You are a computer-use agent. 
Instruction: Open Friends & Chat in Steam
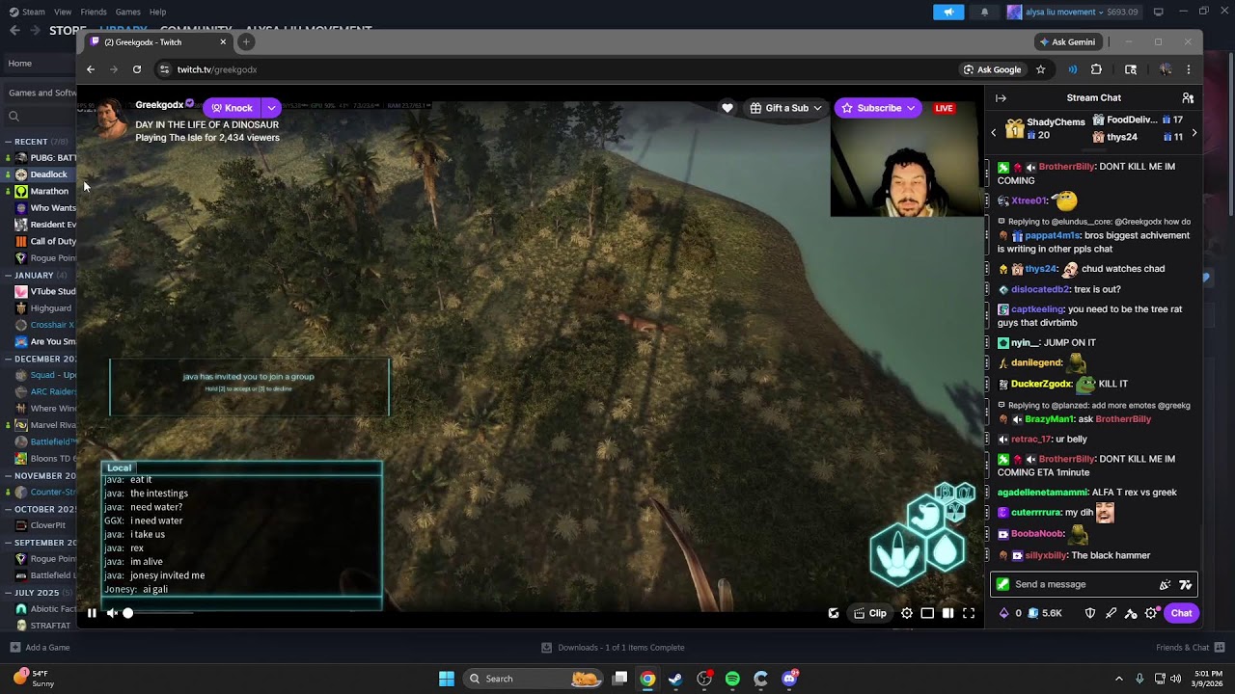click(x=1189, y=648)
